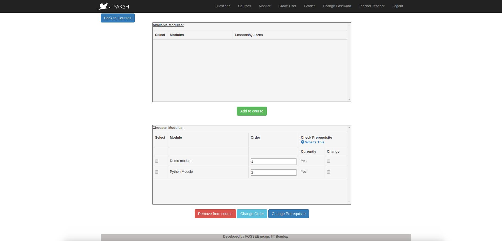The height and width of the screenshot is (241, 502).
Task: Focus the order field for Python Module
Action: 273,172
